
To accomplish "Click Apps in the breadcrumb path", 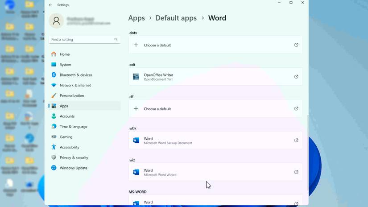I will point(136,18).
